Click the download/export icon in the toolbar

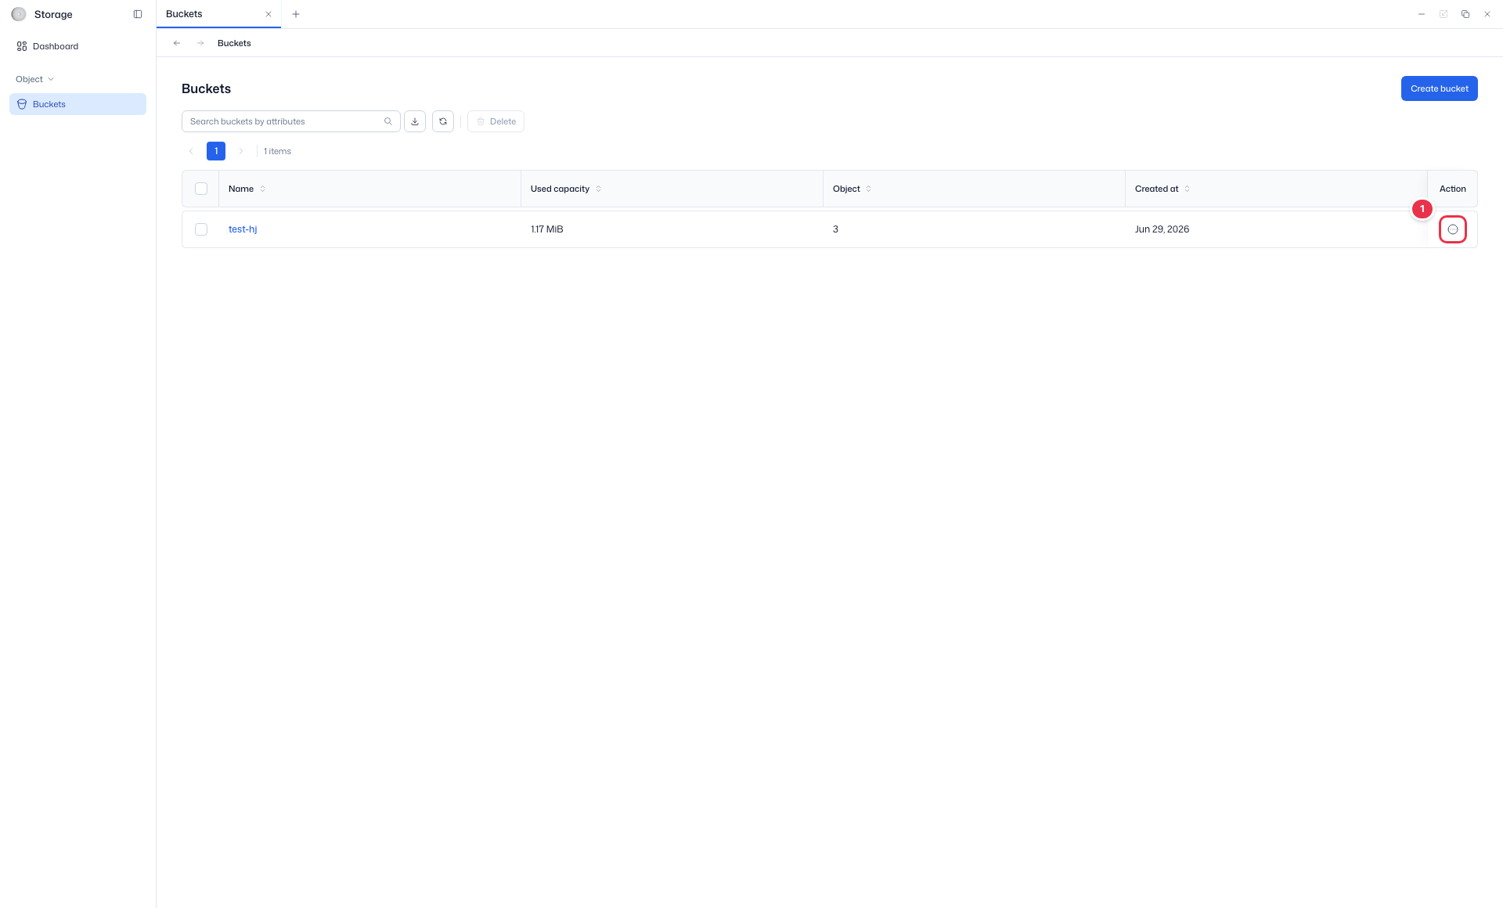coord(415,121)
